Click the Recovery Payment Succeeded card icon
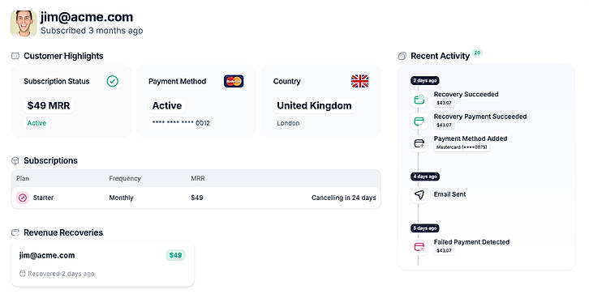The height and width of the screenshot is (298, 589). point(419,121)
